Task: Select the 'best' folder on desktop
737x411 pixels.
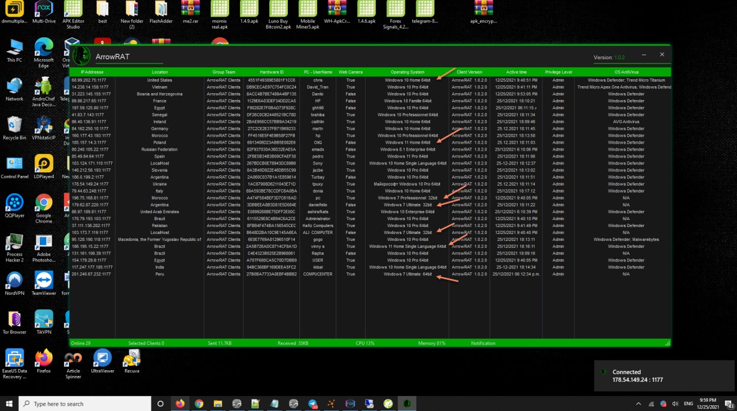Action: click(x=102, y=11)
